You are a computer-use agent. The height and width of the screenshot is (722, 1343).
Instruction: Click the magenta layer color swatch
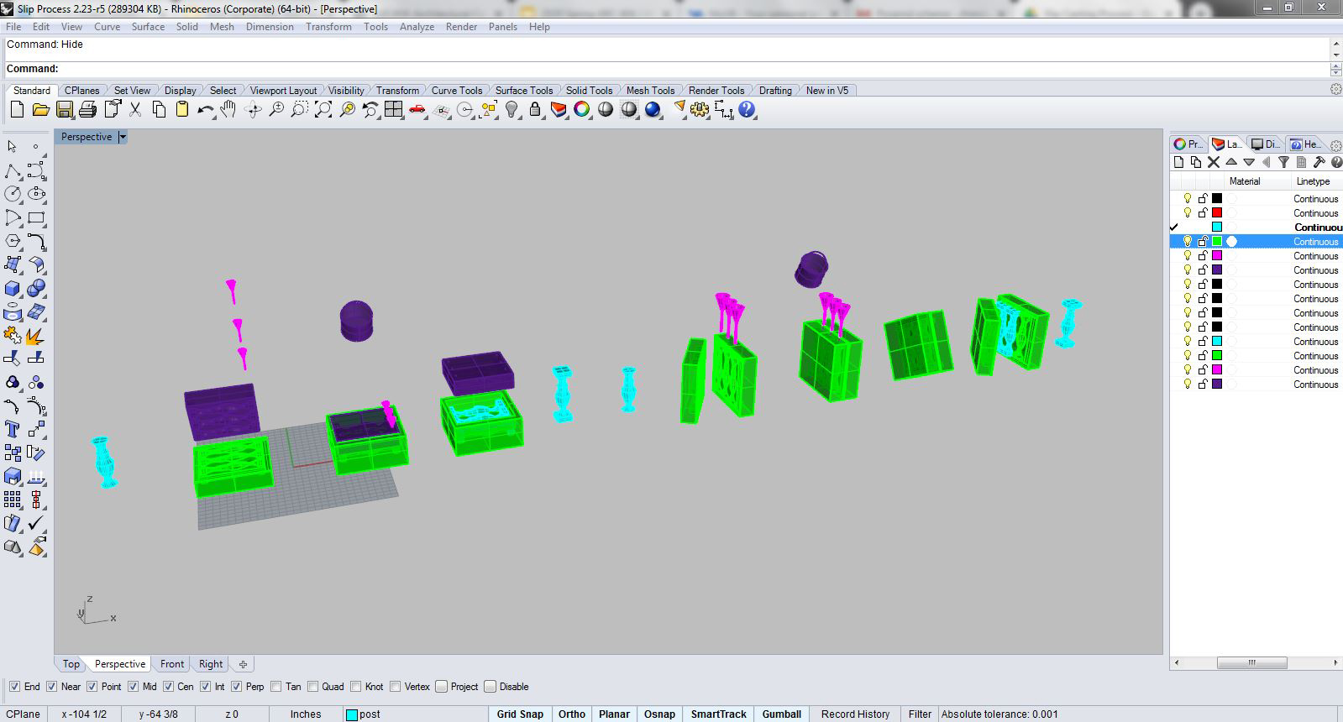(x=1216, y=256)
